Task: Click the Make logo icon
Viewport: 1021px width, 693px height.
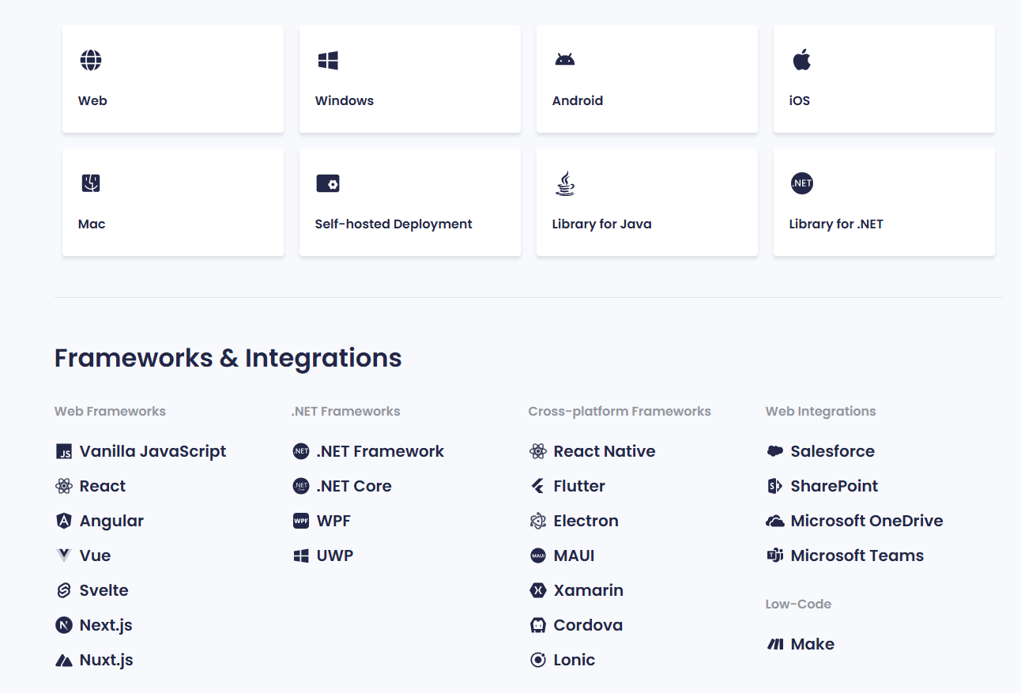Action: [775, 644]
